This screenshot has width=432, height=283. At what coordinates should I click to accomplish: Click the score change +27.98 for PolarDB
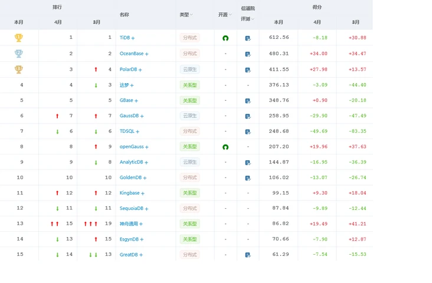319,70
